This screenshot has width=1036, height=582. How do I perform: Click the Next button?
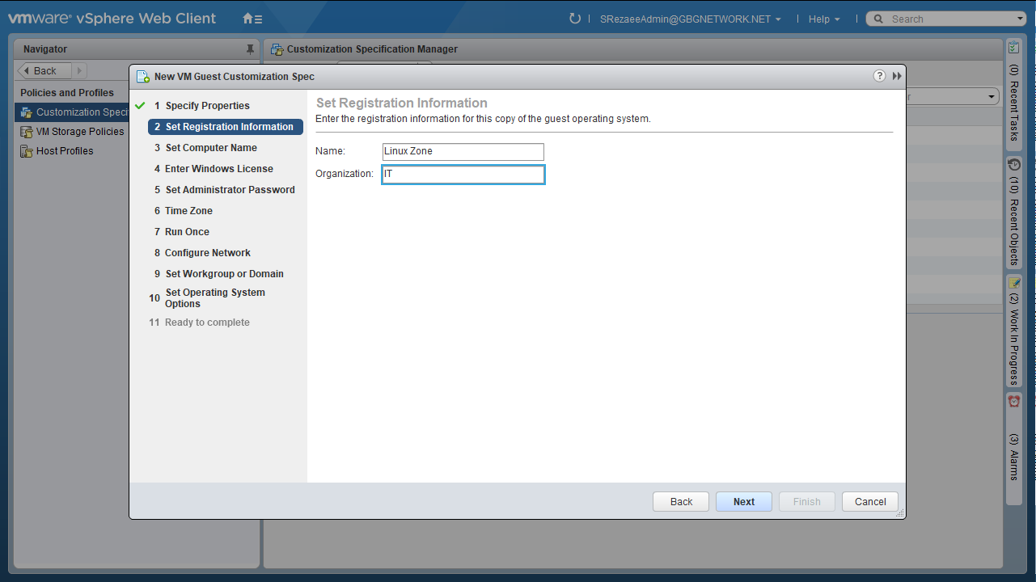[x=743, y=502]
